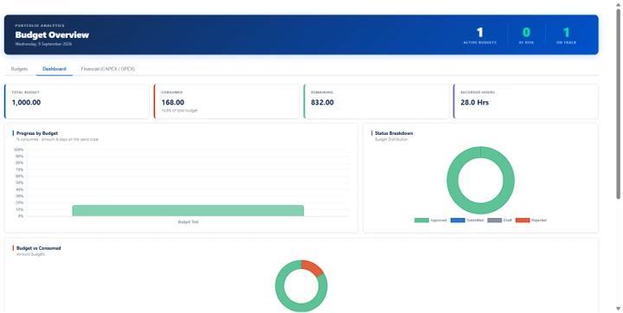Open the Consumed 168.00 card
This screenshot has width=623, height=313.
click(227, 101)
